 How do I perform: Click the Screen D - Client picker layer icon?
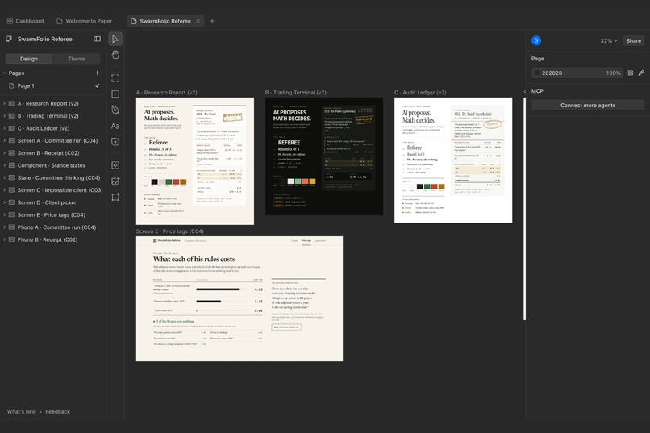point(11,202)
